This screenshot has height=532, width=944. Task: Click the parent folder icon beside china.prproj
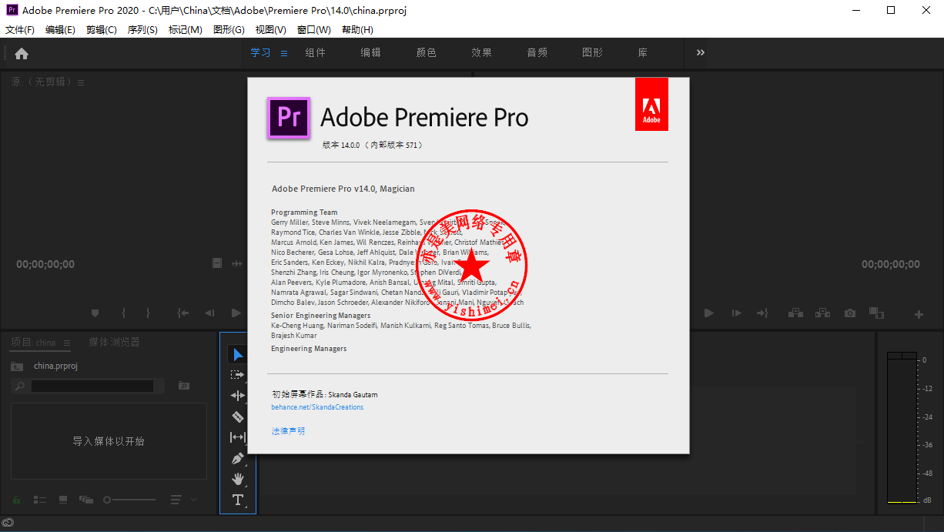pyautogui.click(x=16, y=366)
